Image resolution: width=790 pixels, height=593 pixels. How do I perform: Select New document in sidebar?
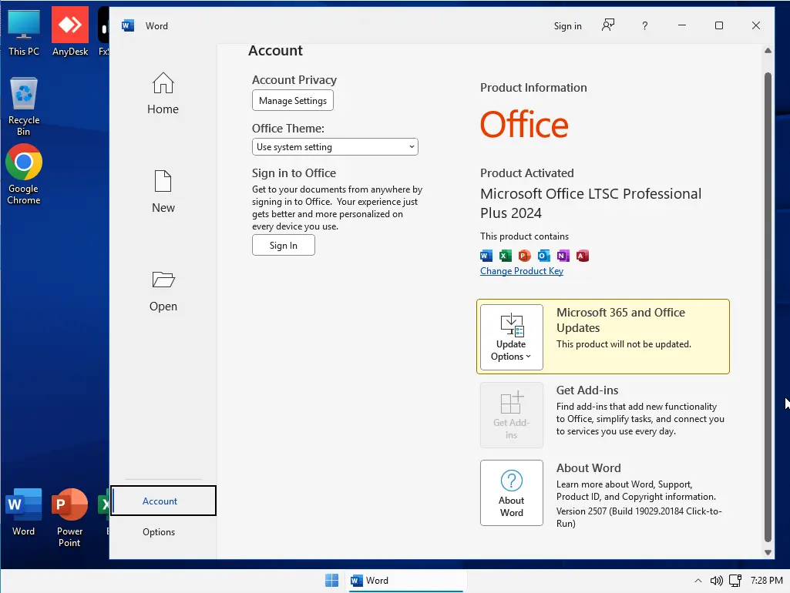(x=163, y=192)
